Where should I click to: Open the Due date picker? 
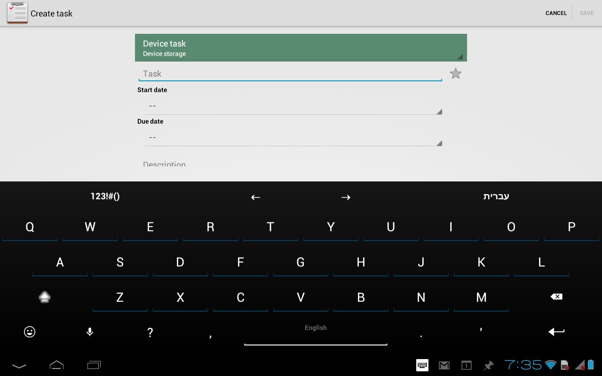[x=293, y=138]
